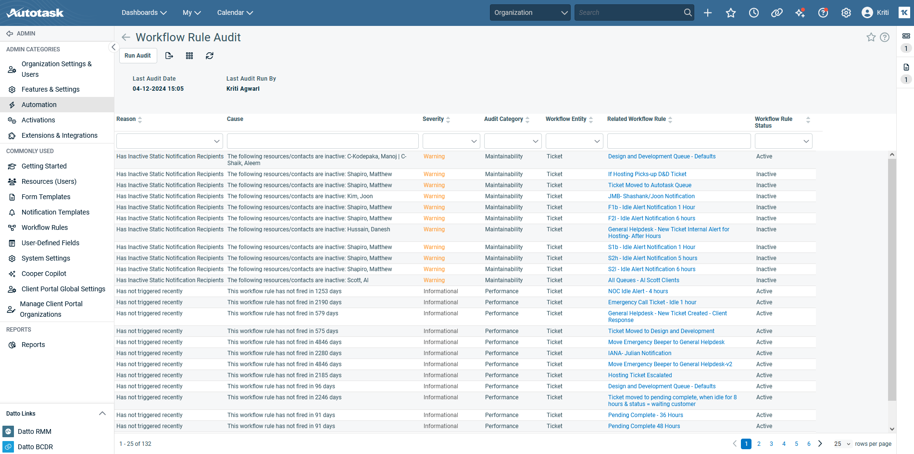The image size is (914, 454).
Task: Open the recent history clock icon
Action: coord(753,13)
